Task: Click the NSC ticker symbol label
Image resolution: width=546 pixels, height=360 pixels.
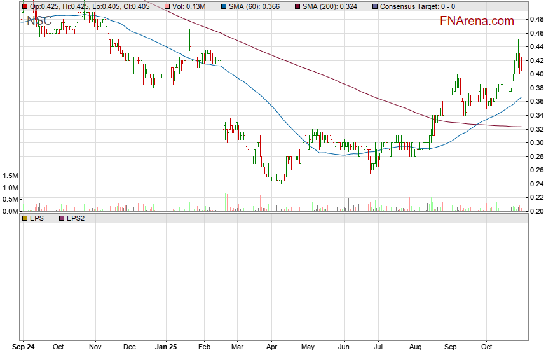Action: (x=38, y=21)
